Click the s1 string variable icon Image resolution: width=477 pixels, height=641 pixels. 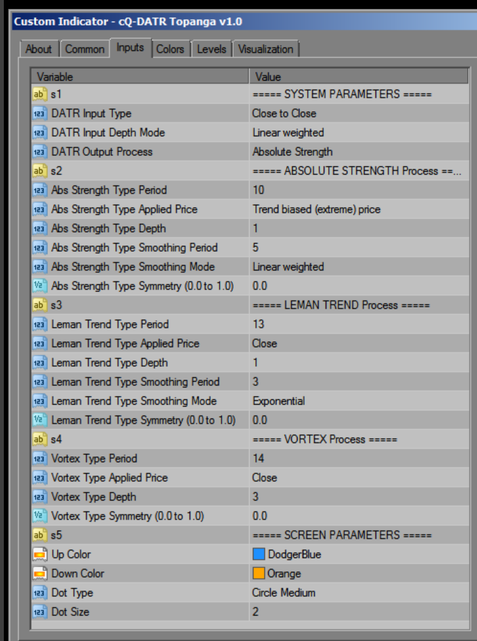40,95
